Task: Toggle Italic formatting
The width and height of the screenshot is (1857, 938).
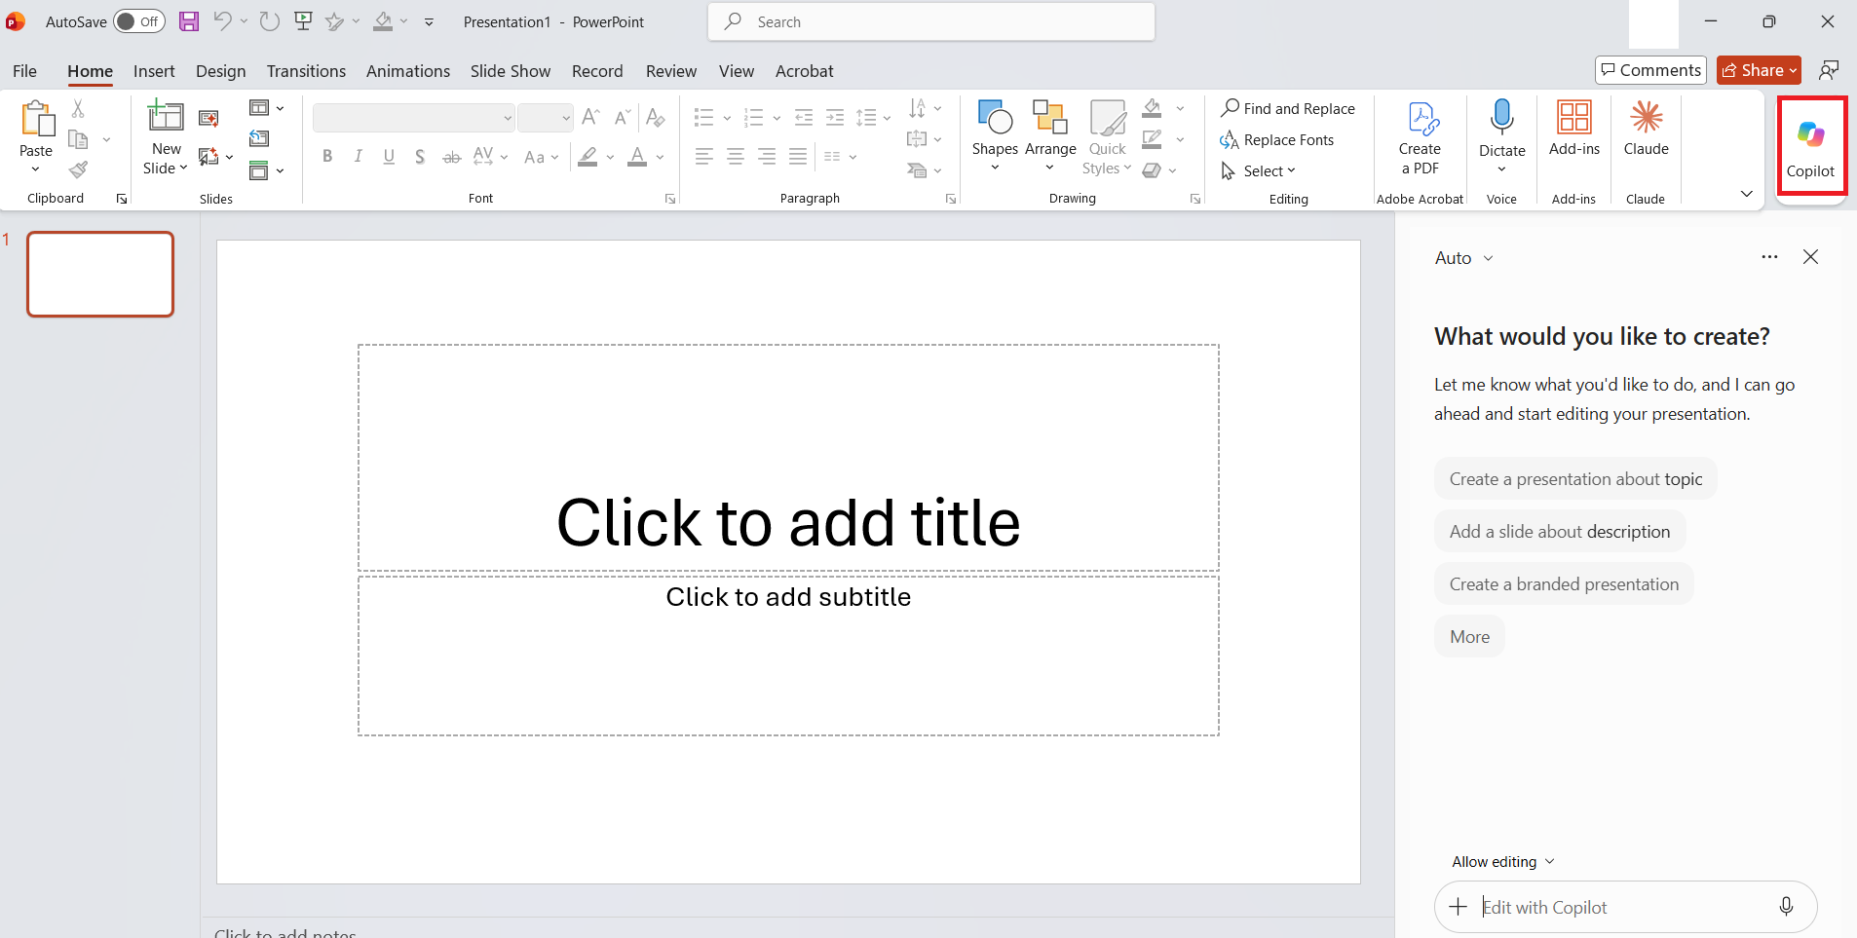Action: [x=358, y=156]
